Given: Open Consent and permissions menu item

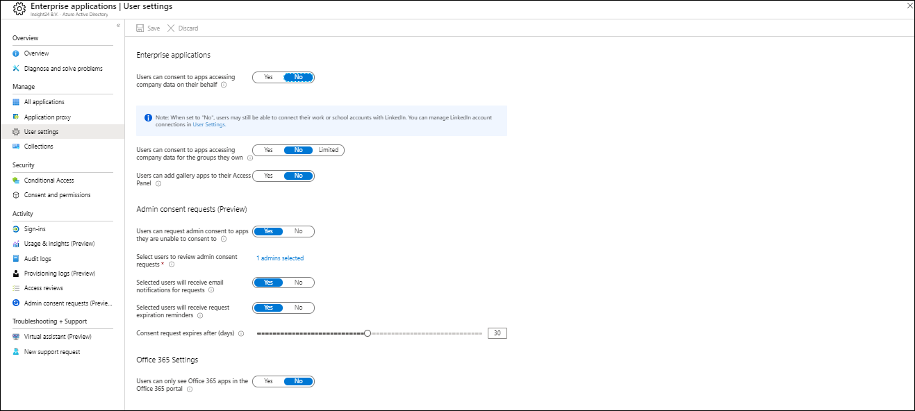Looking at the screenshot, I should click(57, 195).
